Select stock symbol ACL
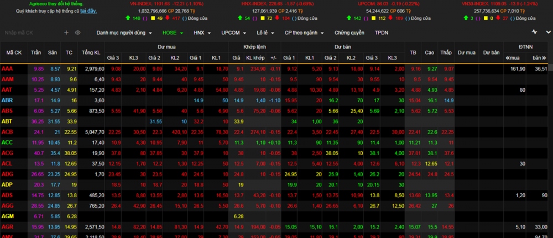Screen dimensions: 553x238 7,163
